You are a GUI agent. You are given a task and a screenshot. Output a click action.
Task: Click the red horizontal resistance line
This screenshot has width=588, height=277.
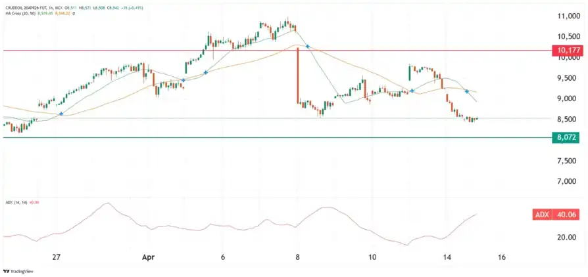click(263, 50)
